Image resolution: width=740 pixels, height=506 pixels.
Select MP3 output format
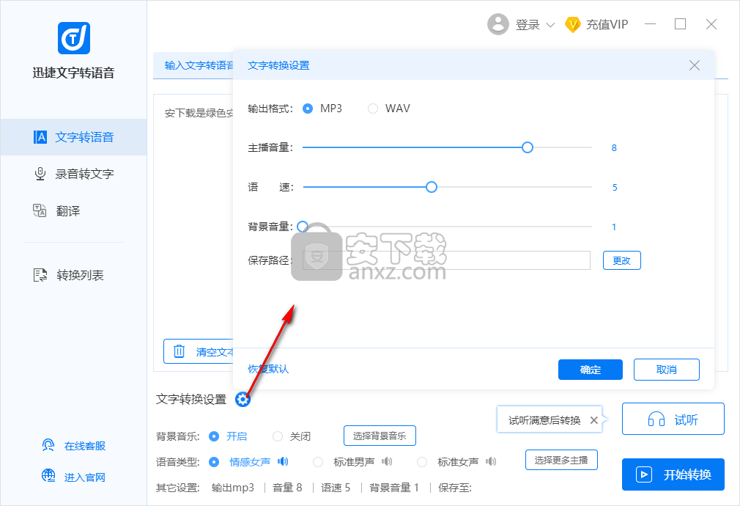308,109
